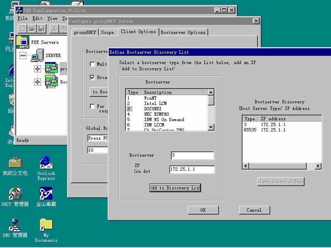Open the DHCP manager desktop shortcut
The image size is (331, 248).
pos(15,194)
